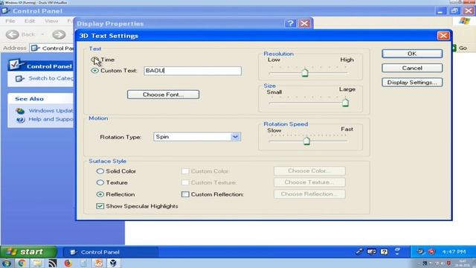Image resolution: width=476 pixels, height=268 pixels.
Task: Click the file explorer icon in host taskbar
Action: (37, 263)
